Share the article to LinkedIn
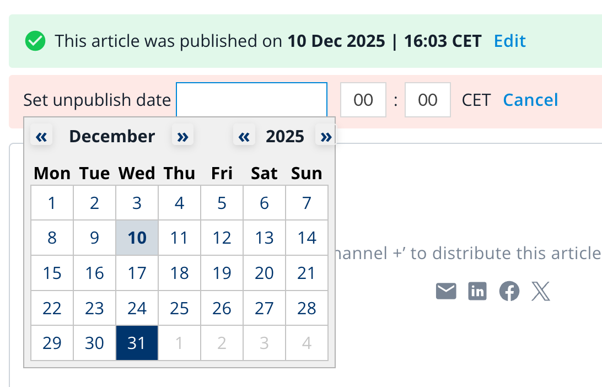The width and height of the screenshot is (602, 387). [x=477, y=291]
